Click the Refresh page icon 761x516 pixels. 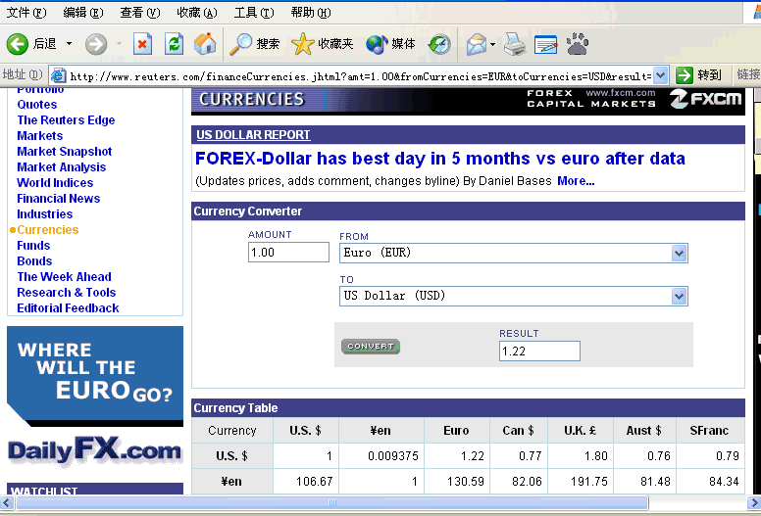(x=174, y=44)
